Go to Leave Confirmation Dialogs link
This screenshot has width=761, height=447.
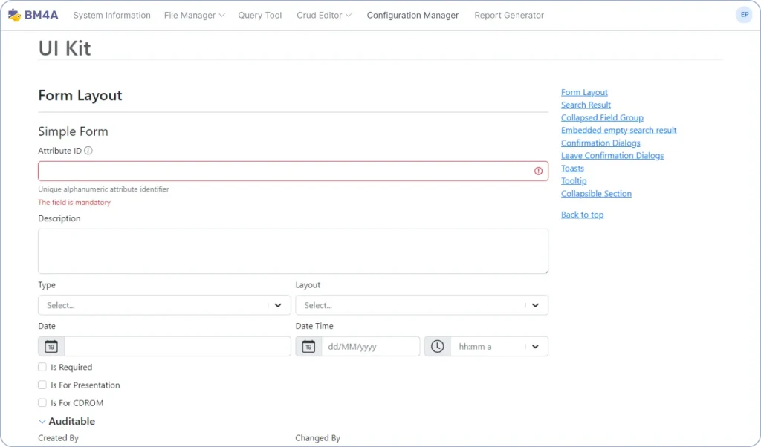612,155
